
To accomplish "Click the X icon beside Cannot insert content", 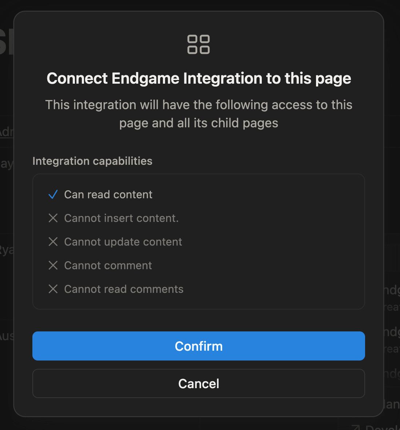I will tap(53, 218).
